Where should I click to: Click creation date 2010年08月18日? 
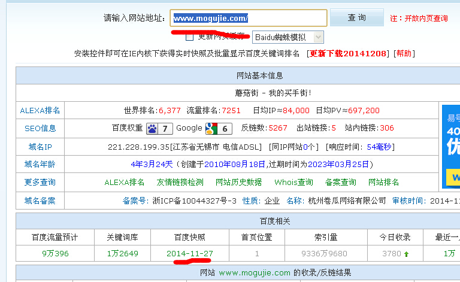(235, 164)
